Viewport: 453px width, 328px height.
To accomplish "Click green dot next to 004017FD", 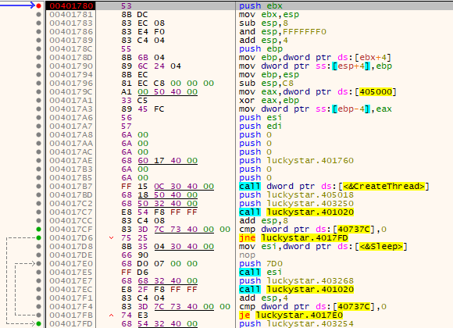I will pos(39,323).
